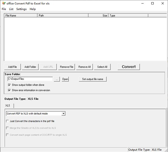Minimize the converter window
Viewport: 168px width, 152px height.
click(143, 3)
